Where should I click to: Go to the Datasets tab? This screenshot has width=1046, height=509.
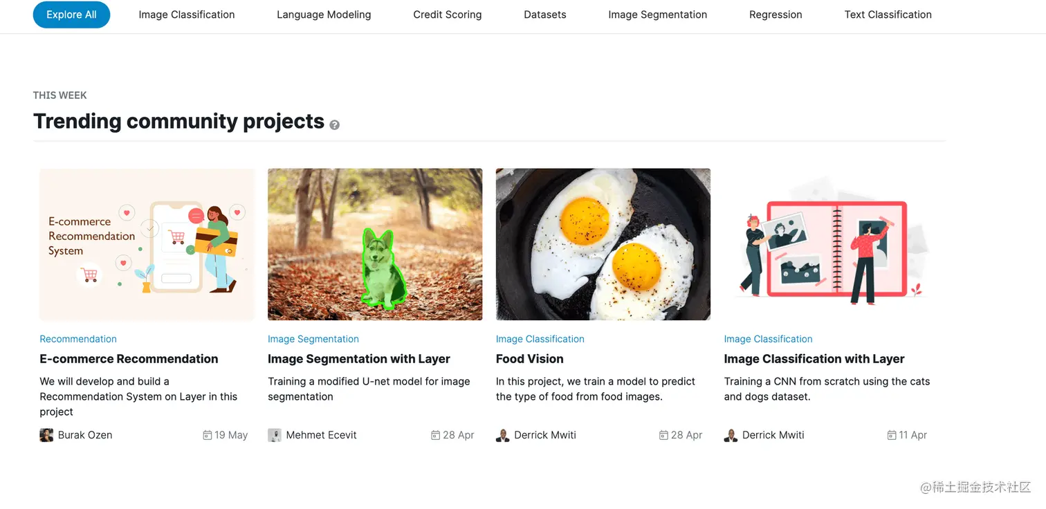tap(545, 15)
